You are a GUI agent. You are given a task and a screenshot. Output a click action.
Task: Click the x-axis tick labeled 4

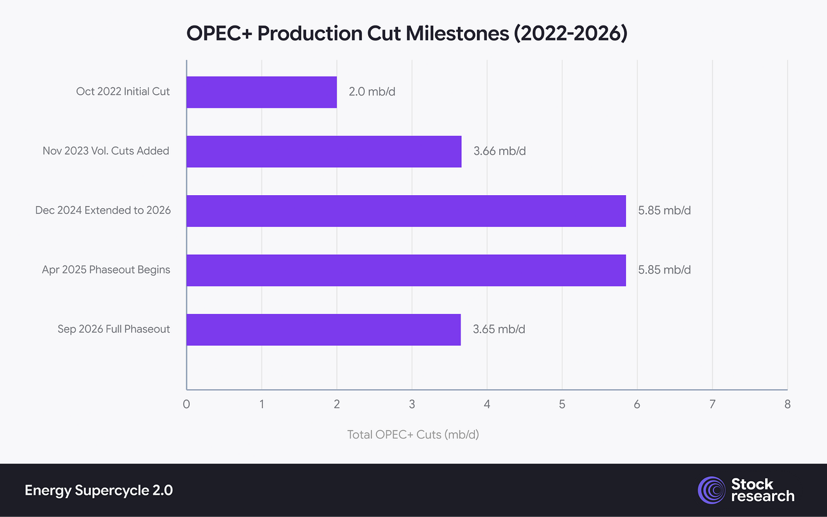pos(487,405)
